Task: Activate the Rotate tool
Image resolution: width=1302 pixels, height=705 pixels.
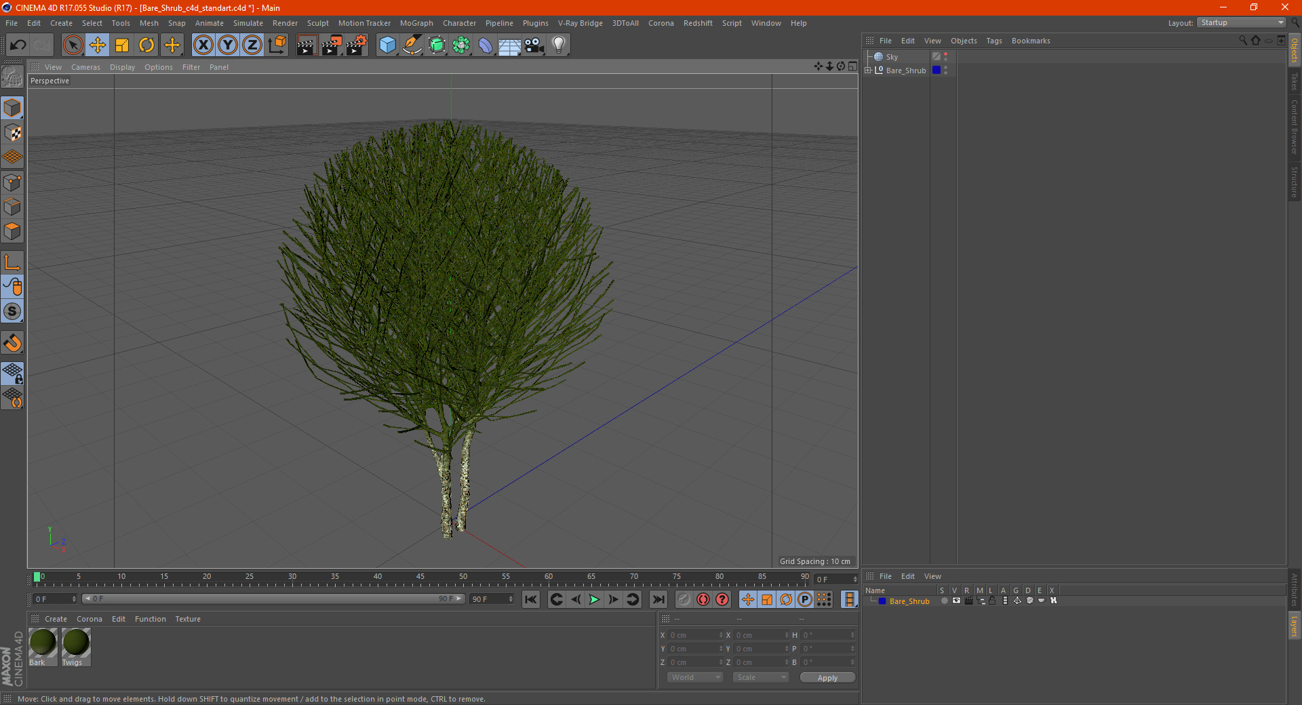Action: [x=146, y=45]
